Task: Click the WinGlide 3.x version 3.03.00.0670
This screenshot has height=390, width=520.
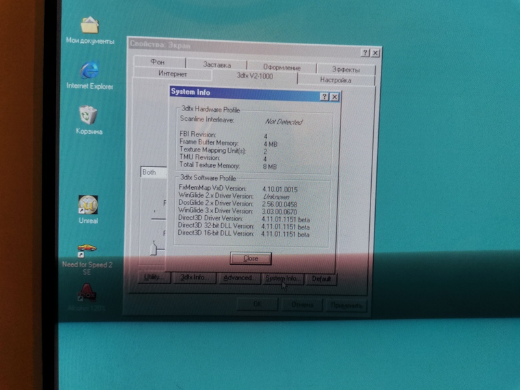Action: pos(279,212)
